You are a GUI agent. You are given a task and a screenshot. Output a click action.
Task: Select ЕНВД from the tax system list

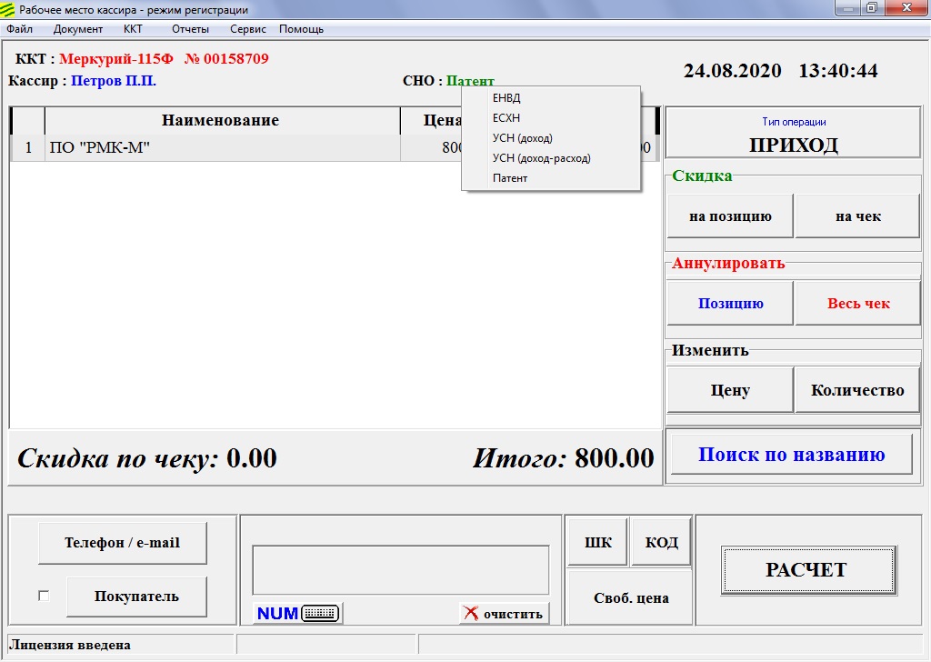[506, 98]
